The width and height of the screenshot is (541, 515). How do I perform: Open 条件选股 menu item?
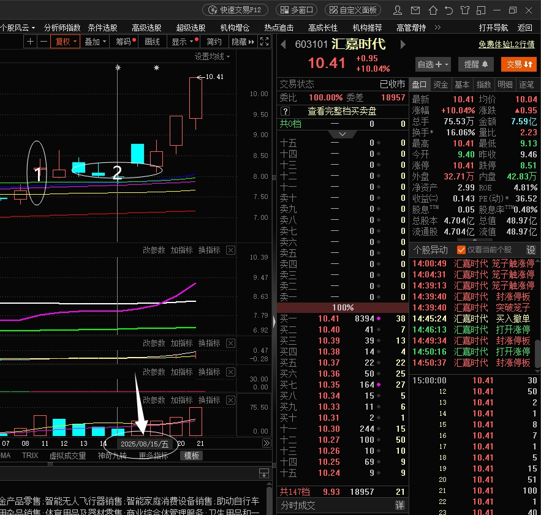click(102, 28)
